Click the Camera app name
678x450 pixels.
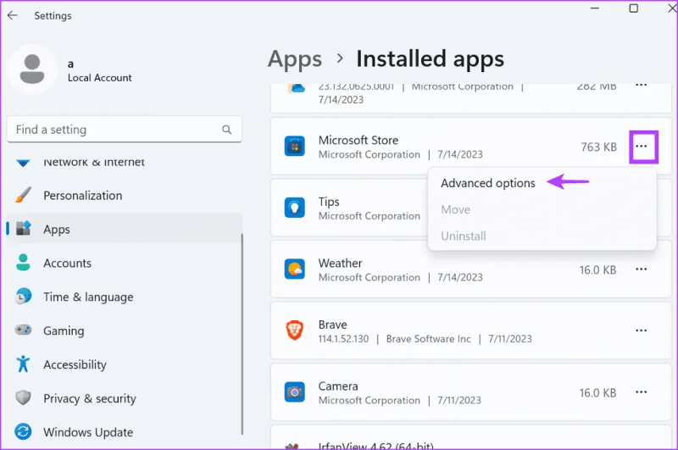point(338,386)
